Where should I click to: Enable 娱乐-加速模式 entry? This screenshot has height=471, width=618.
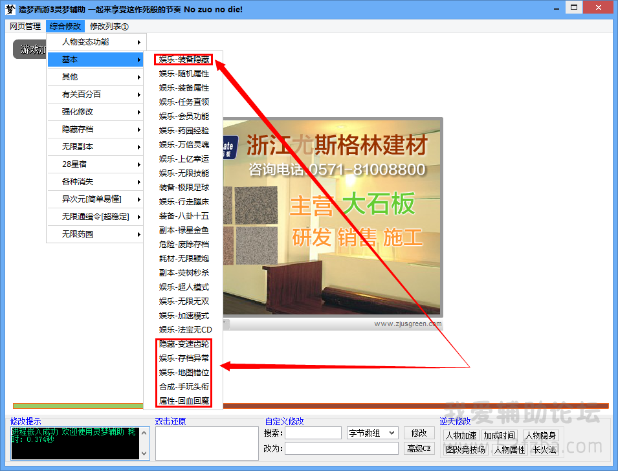point(184,316)
